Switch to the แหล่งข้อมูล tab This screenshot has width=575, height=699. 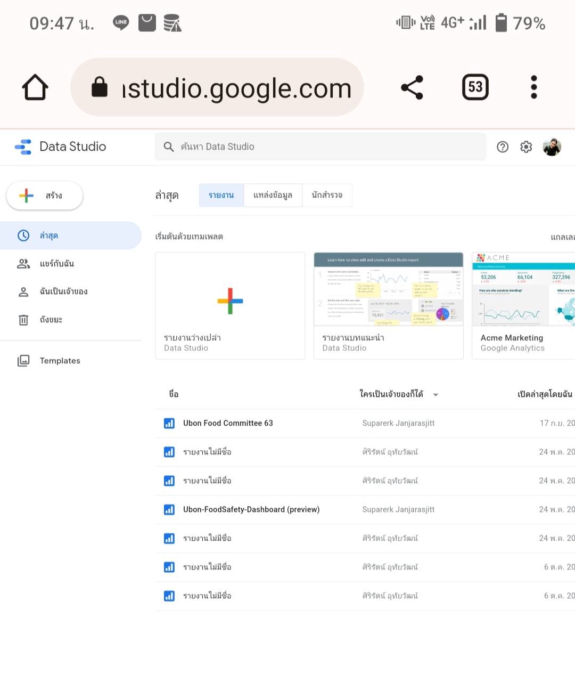tap(273, 195)
